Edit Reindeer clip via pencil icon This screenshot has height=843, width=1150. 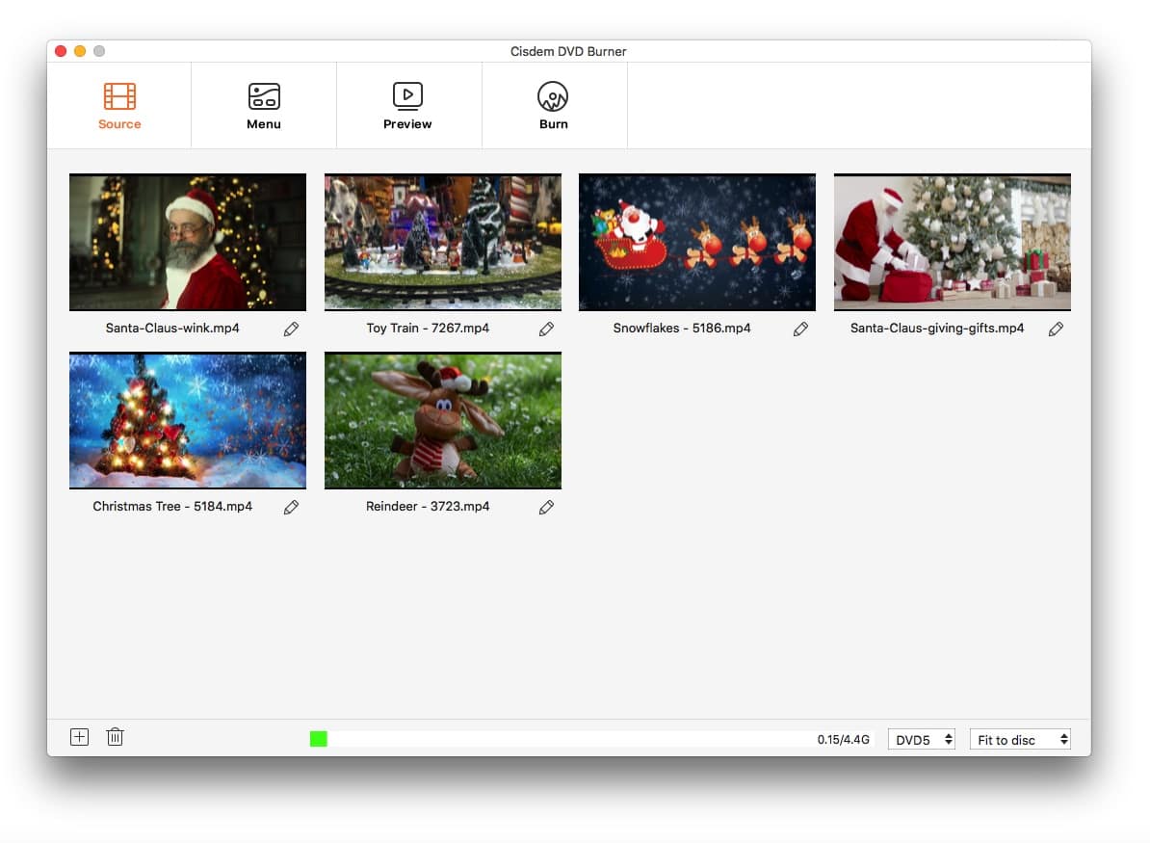point(546,507)
